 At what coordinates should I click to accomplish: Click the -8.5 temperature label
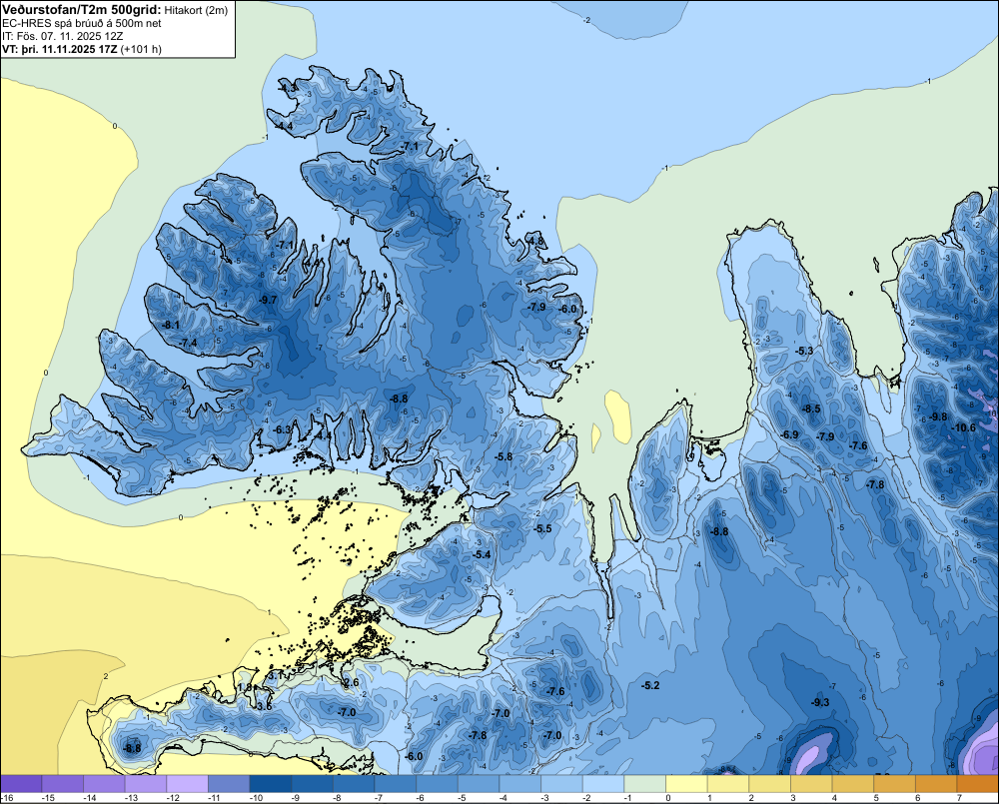coord(811,409)
